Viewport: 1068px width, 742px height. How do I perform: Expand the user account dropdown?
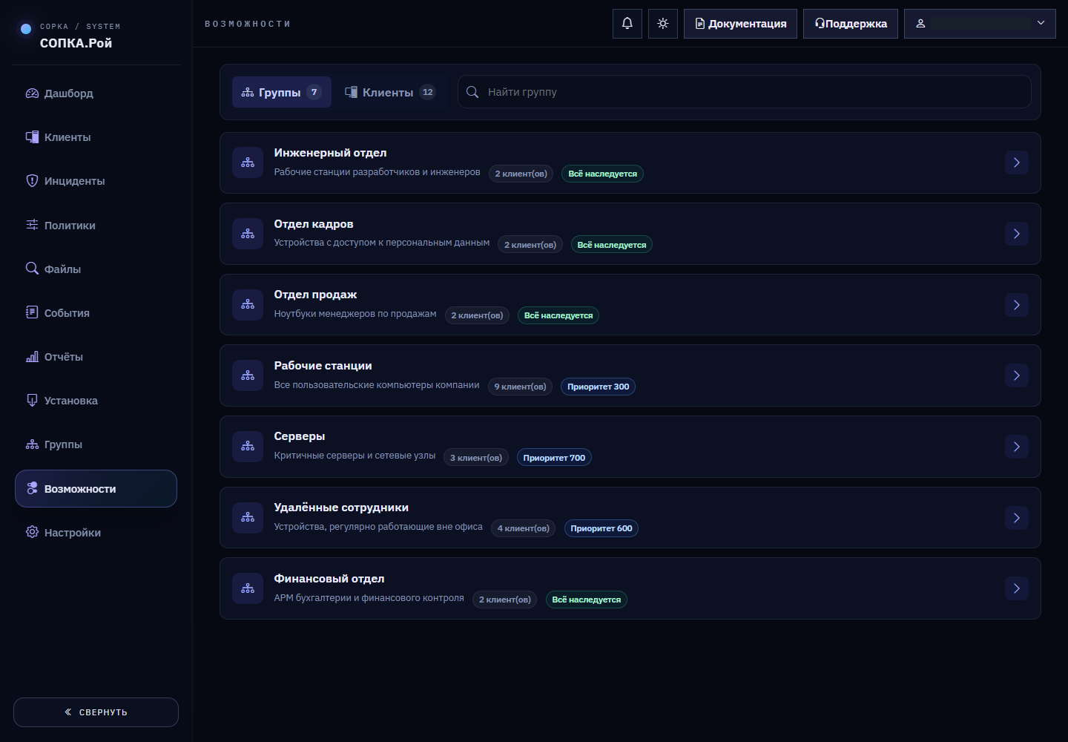[x=980, y=24]
